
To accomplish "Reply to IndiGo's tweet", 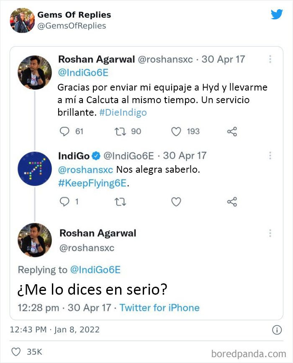I will click(64, 202).
